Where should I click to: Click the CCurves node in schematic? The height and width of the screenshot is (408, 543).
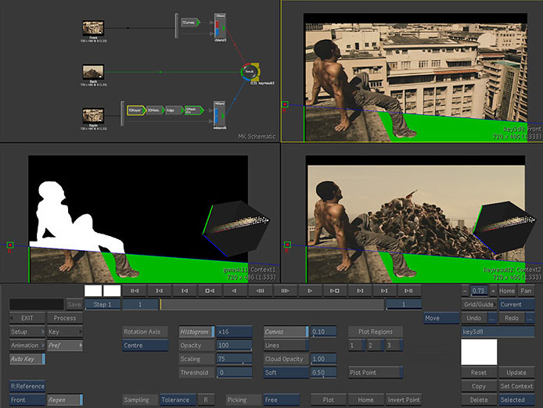click(x=190, y=23)
